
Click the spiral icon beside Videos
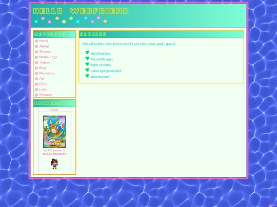click(x=36, y=63)
